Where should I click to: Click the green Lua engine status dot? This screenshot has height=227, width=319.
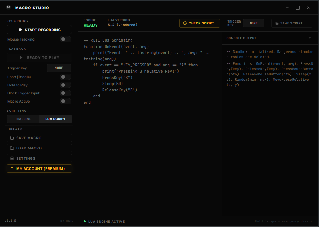85,221
